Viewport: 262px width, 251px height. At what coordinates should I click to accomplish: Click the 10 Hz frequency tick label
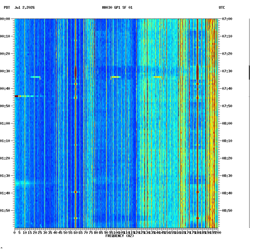click(25, 233)
